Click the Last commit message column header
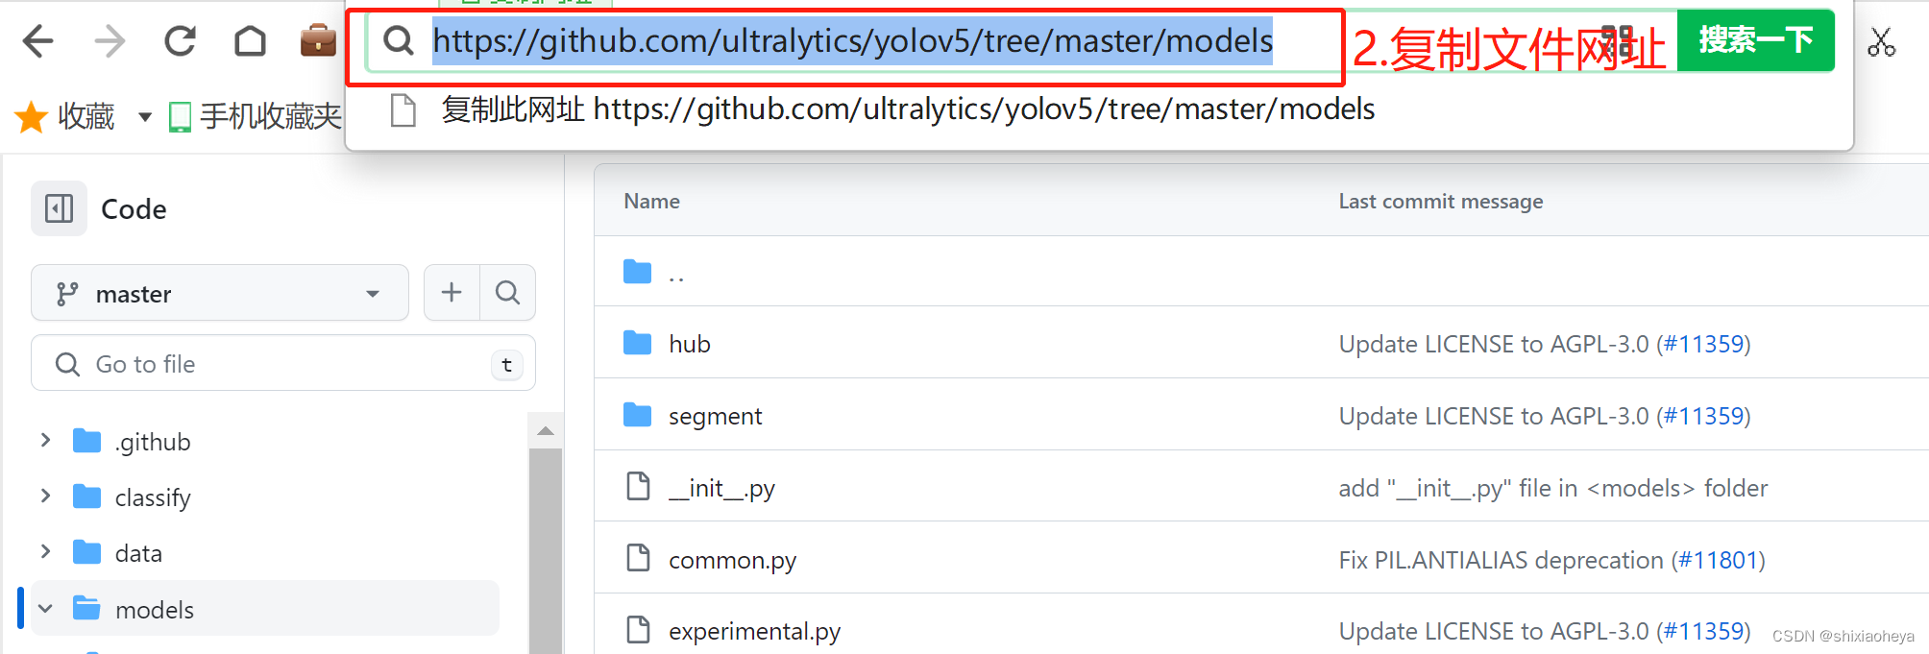The width and height of the screenshot is (1929, 654). coord(1441,201)
